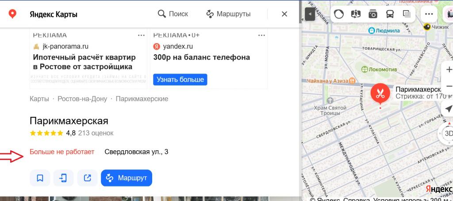This screenshot has width=453, height=201.
Task: Locate me with navigation arrow icon
Action: (449, 108)
